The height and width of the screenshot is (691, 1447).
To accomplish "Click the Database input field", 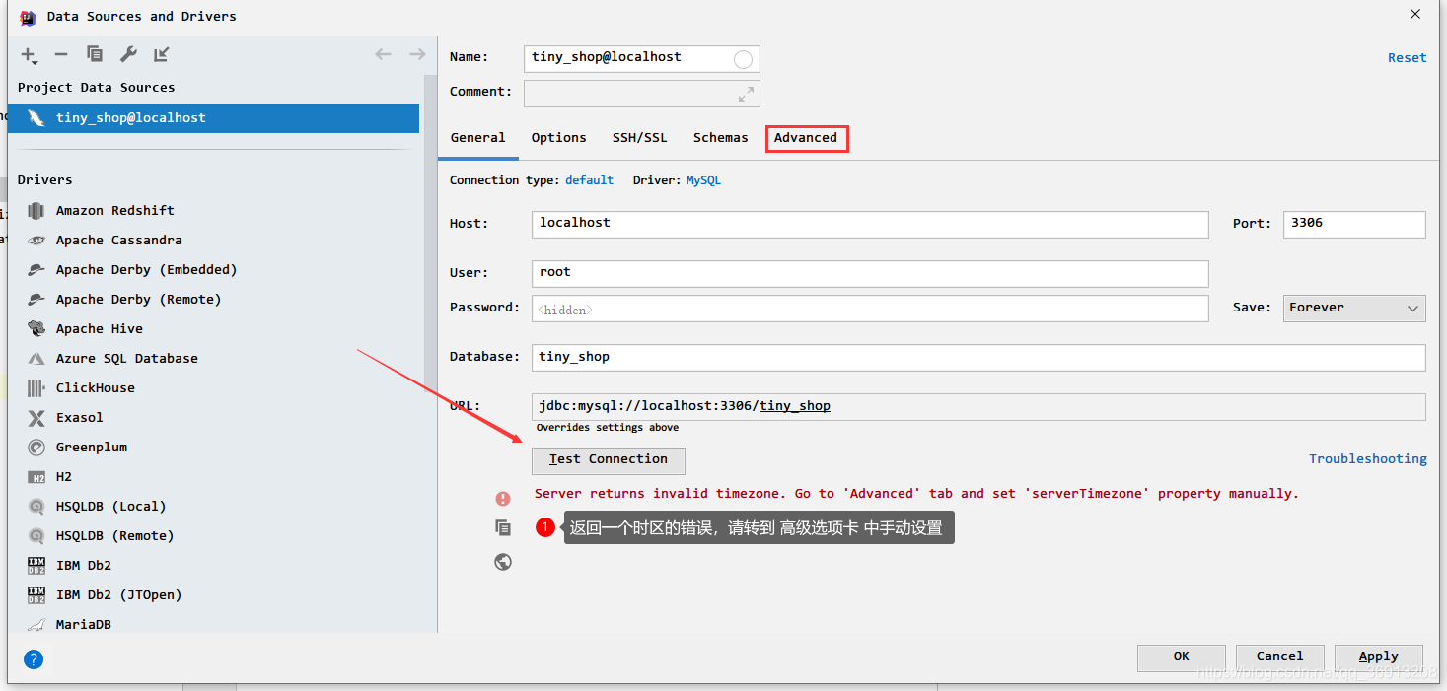I will point(978,358).
